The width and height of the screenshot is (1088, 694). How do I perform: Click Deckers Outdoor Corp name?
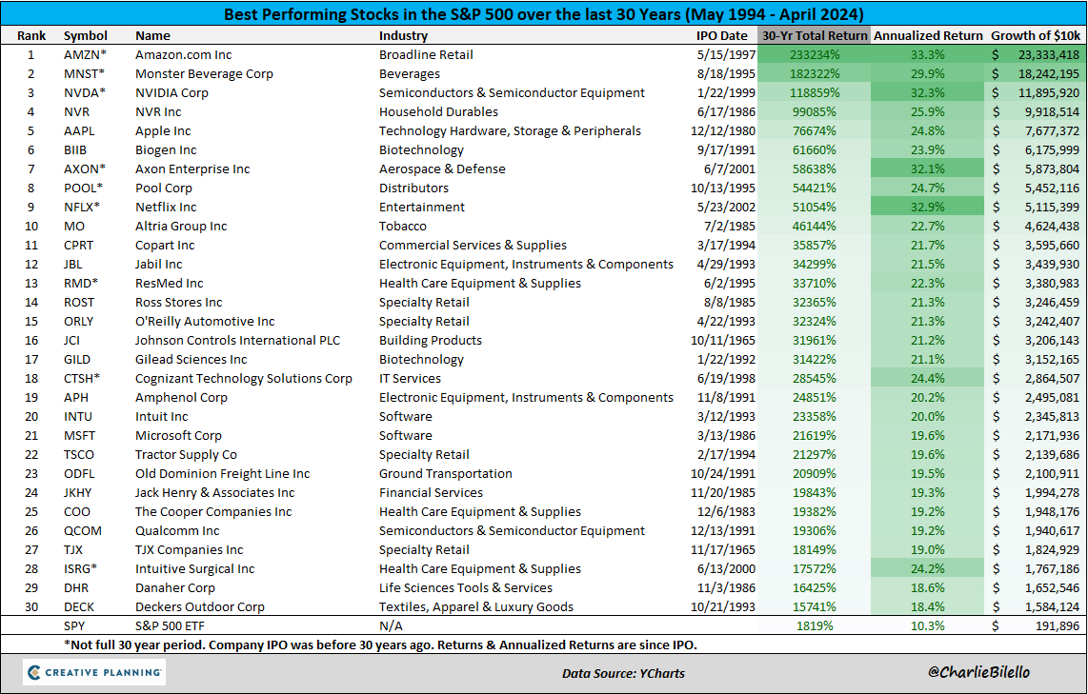click(x=200, y=607)
